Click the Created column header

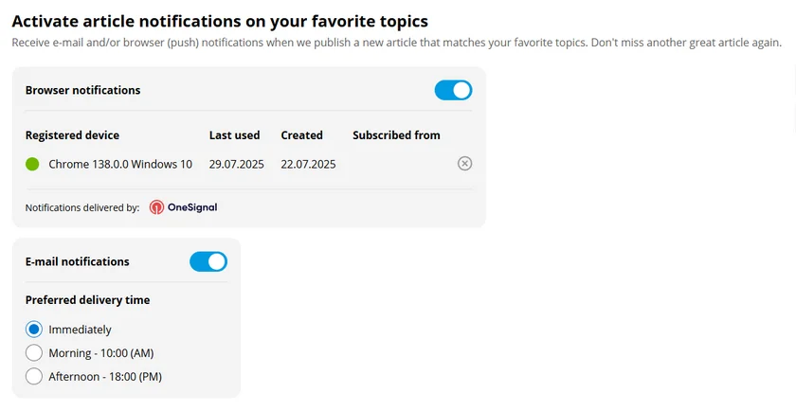(301, 135)
